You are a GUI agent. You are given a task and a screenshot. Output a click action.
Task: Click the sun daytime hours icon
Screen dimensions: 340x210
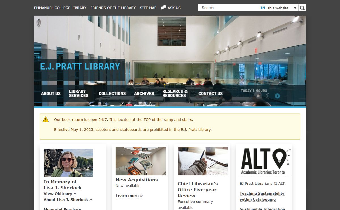[x=258, y=96]
